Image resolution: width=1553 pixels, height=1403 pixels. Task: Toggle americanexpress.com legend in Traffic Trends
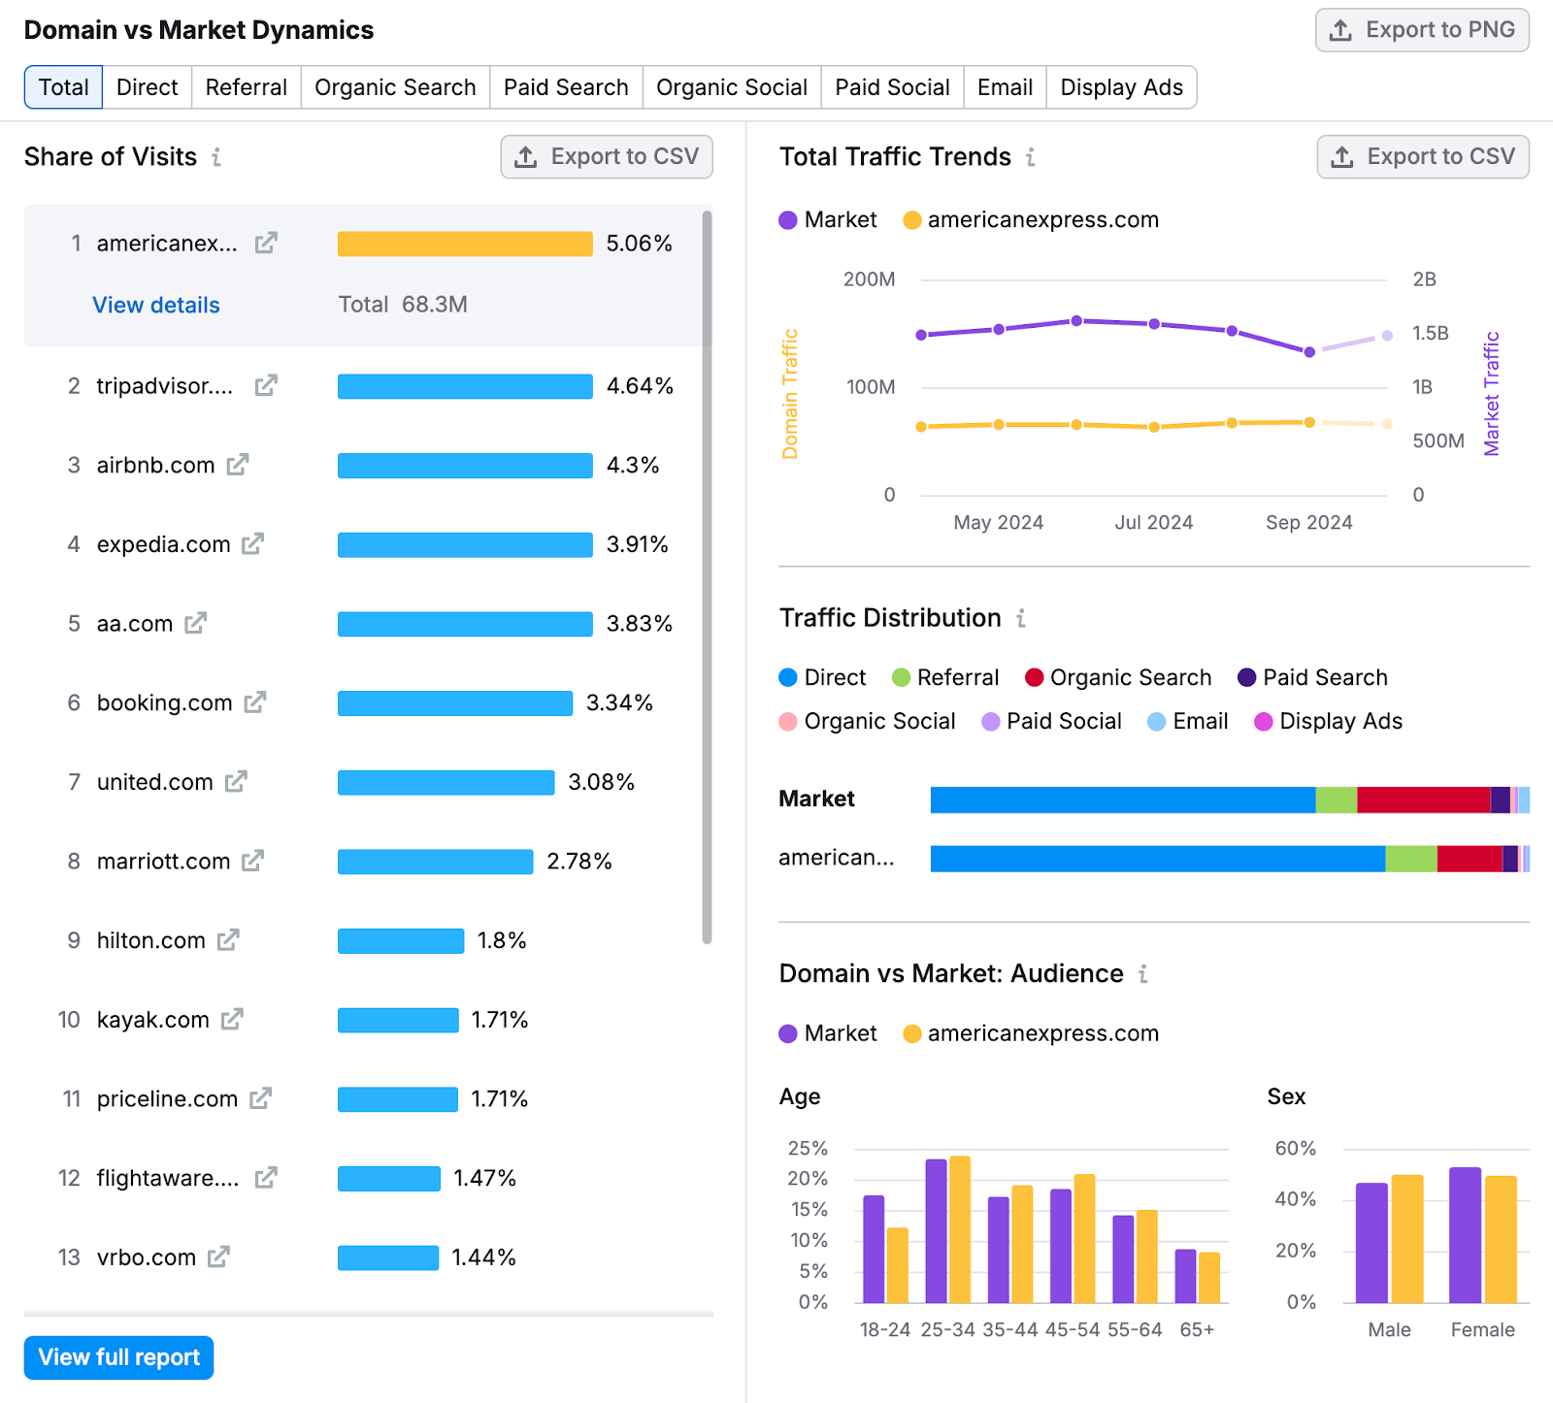pos(1031,220)
